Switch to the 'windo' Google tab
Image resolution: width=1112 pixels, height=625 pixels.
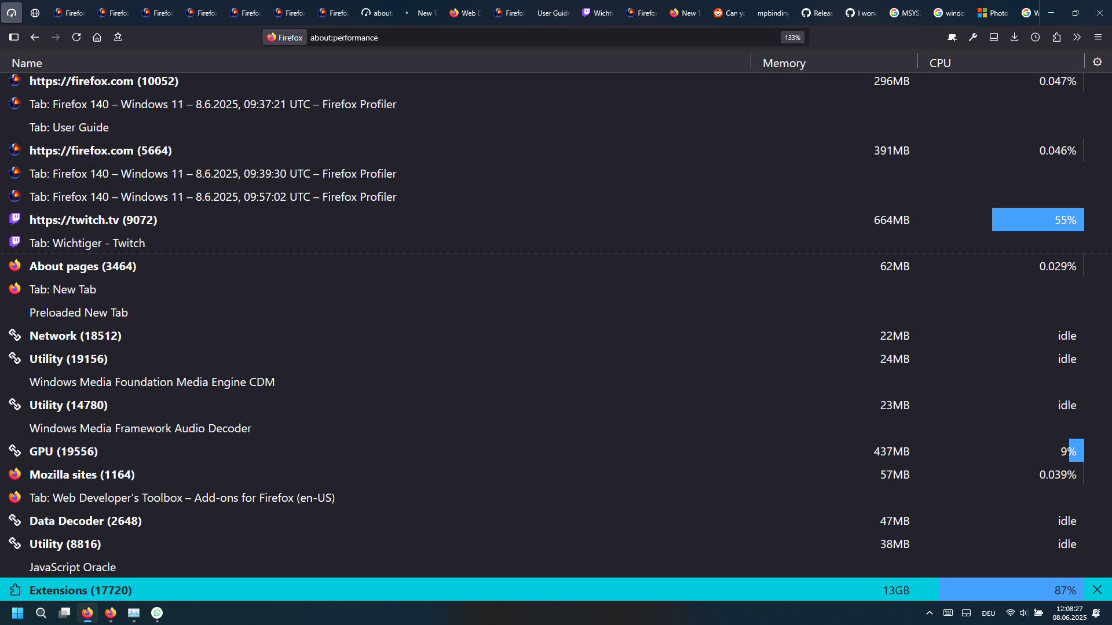click(x=949, y=13)
